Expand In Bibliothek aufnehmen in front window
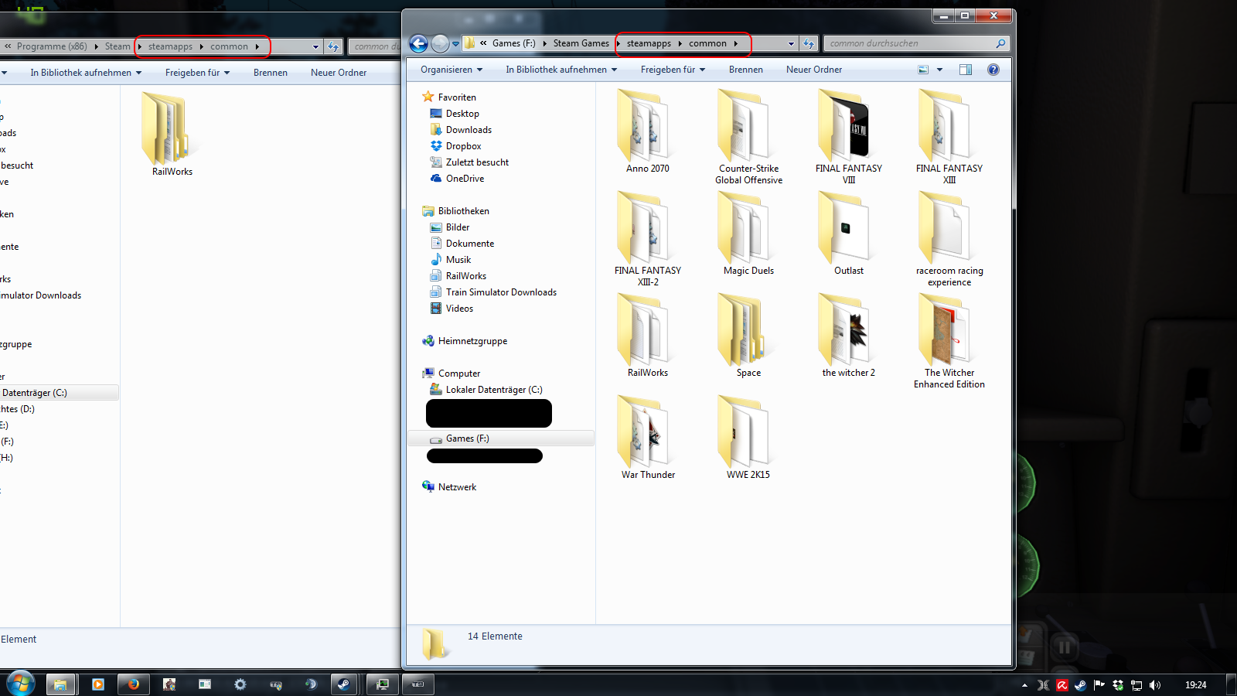Image resolution: width=1237 pixels, height=696 pixels. coord(561,70)
